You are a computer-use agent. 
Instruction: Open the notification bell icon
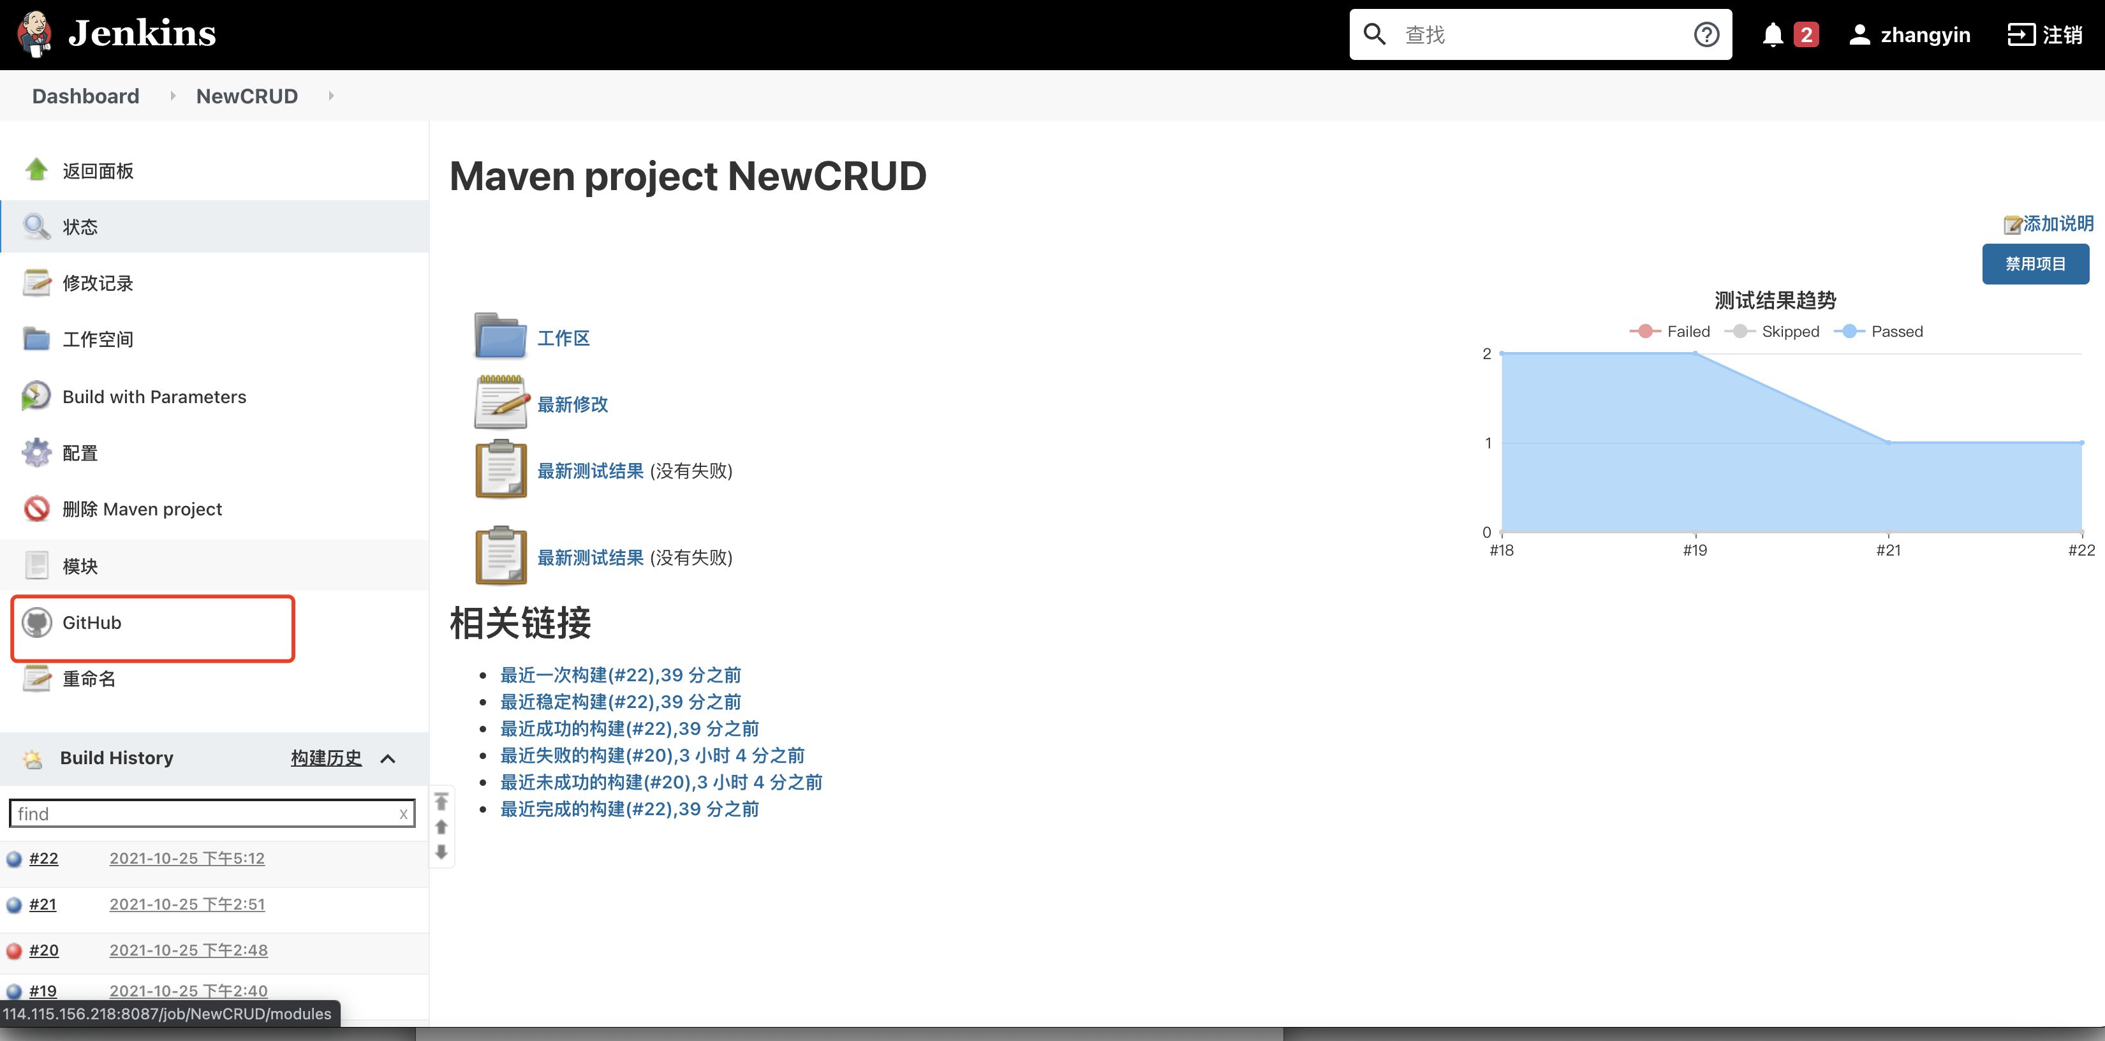1771,34
